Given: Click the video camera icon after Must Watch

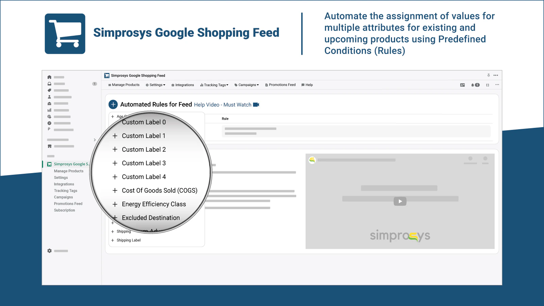Looking at the screenshot, I should click(256, 105).
